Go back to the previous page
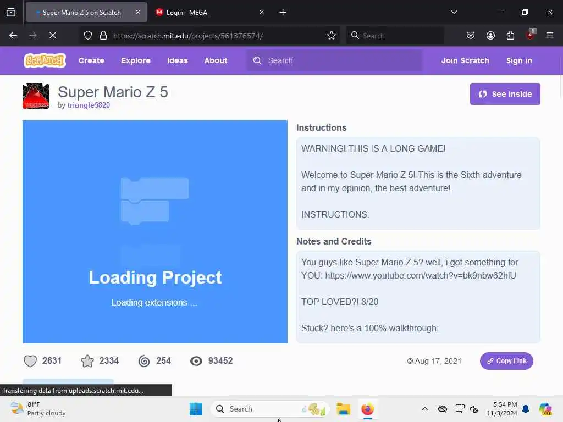 point(13,35)
